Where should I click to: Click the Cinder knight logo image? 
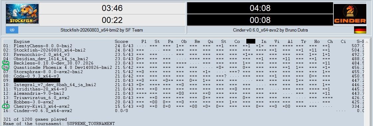tap(350, 14)
